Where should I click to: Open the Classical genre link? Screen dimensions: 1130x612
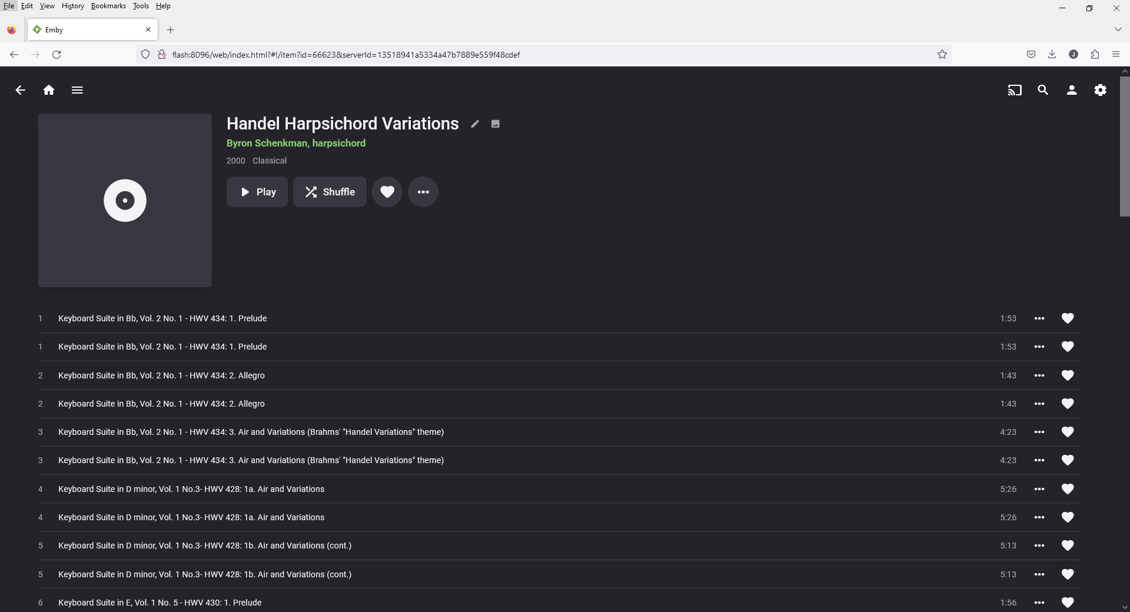(x=270, y=161)
